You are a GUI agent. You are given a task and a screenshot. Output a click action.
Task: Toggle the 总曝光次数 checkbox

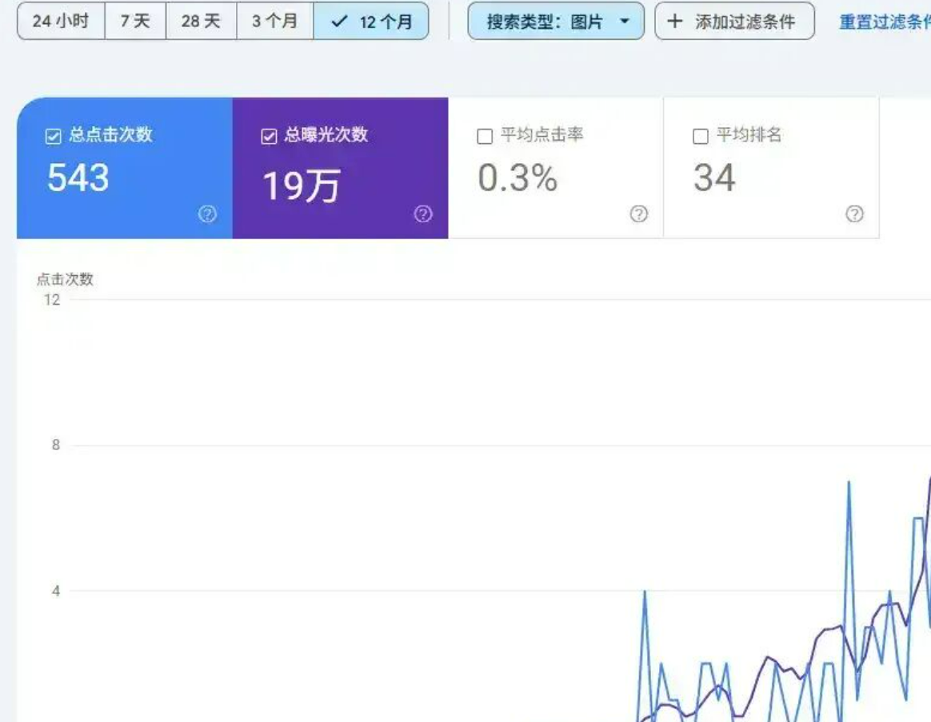point(270,137)
